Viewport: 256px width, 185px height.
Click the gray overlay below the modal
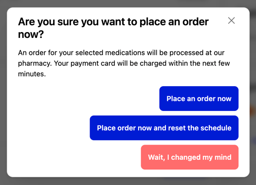pos(128,181)
